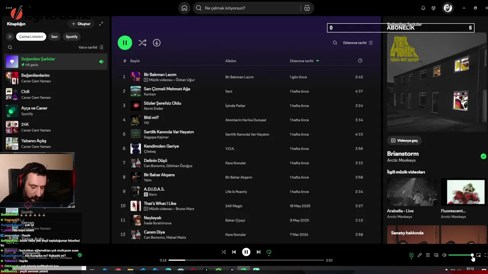Open the three dots app menu

(x=9, y=8)
